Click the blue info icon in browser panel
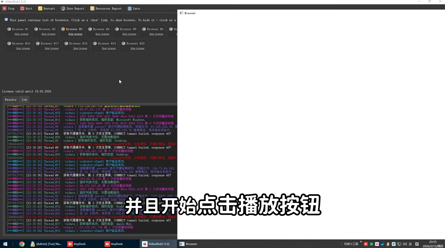 (x=6, y=20)
